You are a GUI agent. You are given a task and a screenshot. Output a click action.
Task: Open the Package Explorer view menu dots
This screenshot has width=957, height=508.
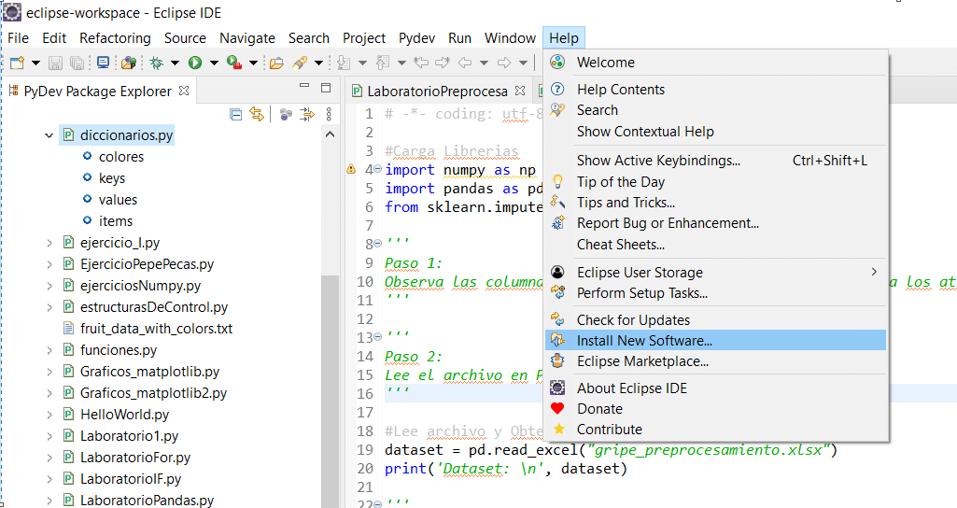pos(329,114)
